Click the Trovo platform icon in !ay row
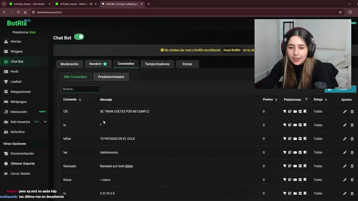Screen dimensions: 358x201 285,152
